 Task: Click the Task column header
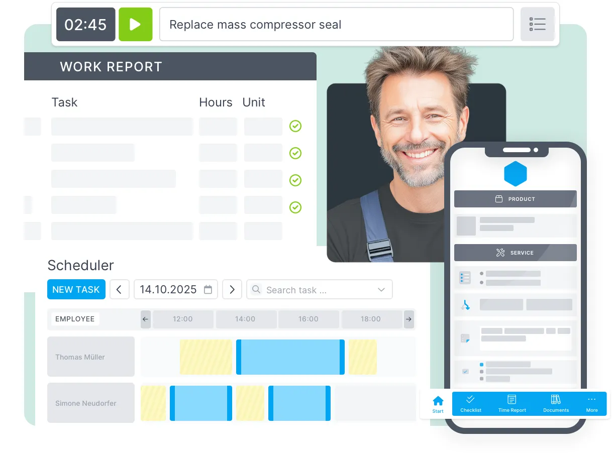(x=65, y=102)
